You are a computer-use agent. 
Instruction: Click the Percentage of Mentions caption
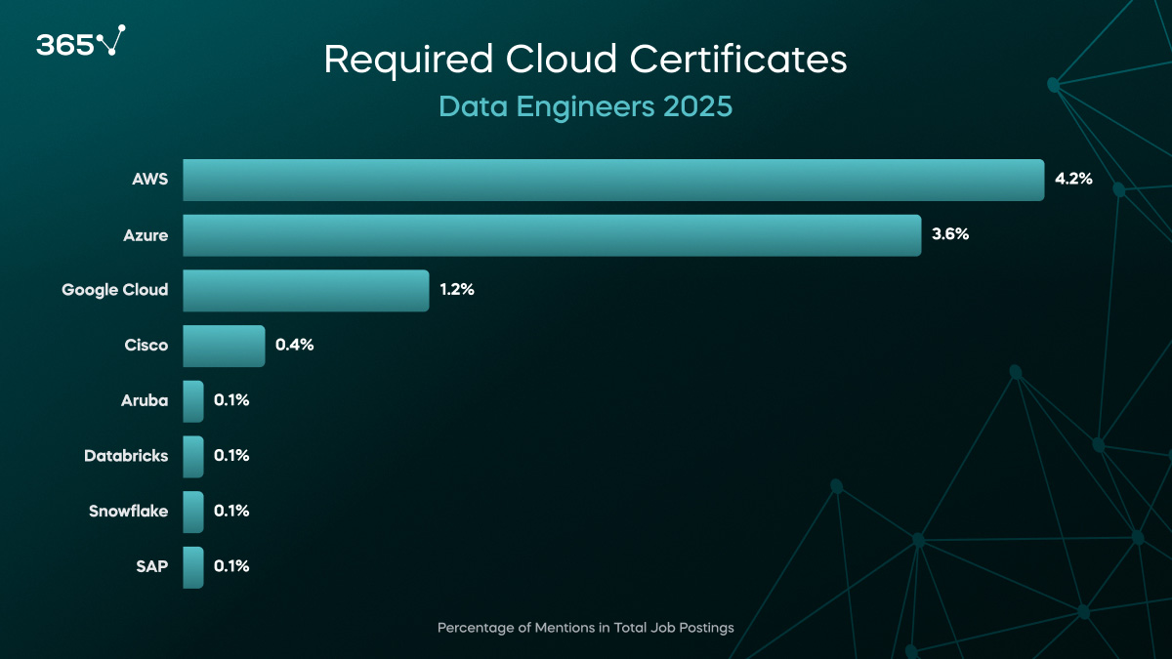[585, 628]
